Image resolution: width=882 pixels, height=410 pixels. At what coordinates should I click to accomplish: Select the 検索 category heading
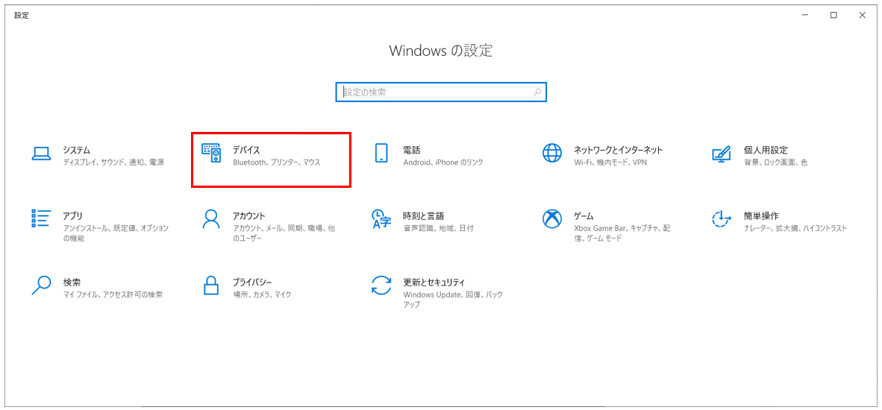[72, 281]
